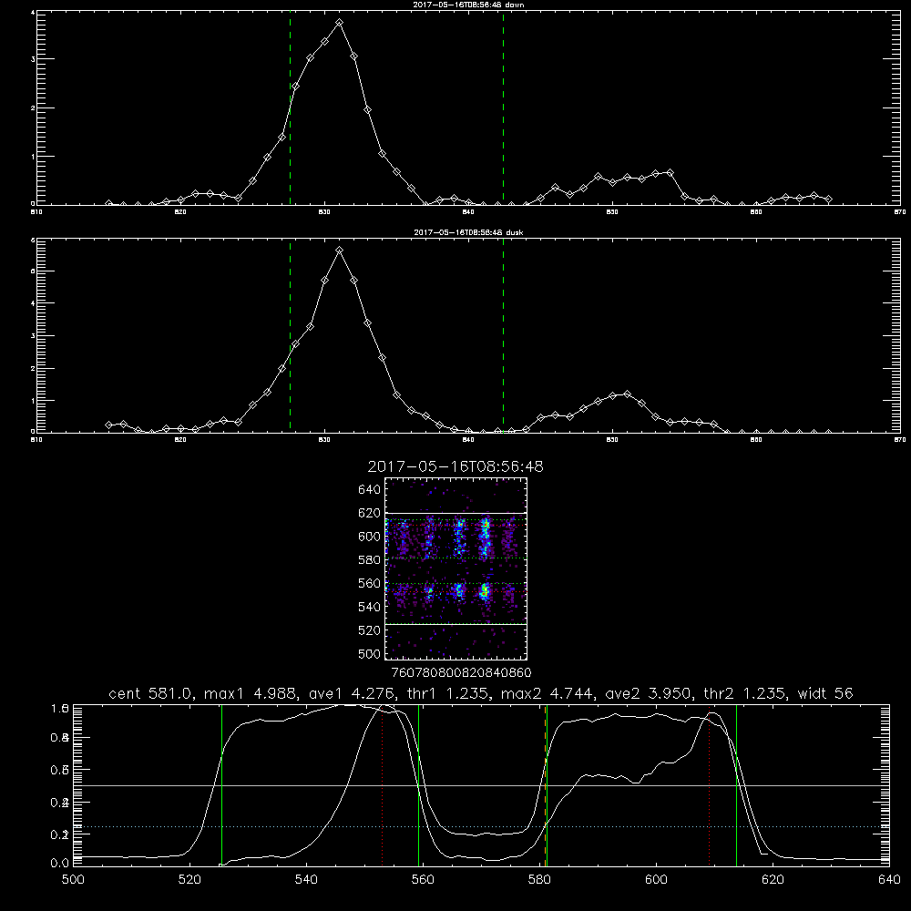Image resolution: width=911 pixels, height=911 pixels.
Task: Select the "widt 56" statistic
Action: 825,693
